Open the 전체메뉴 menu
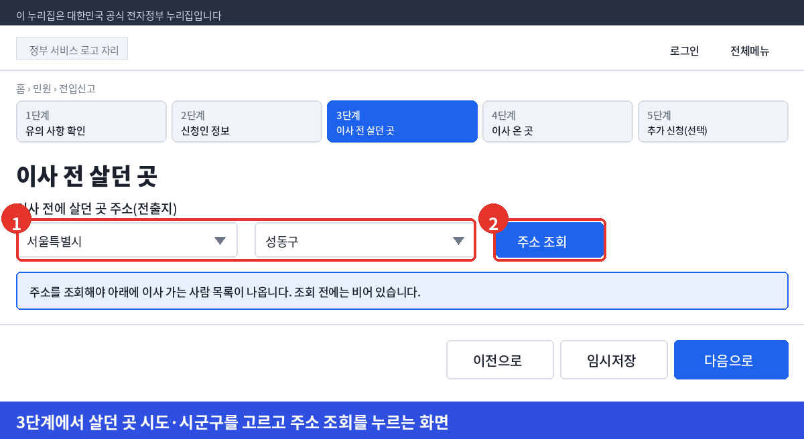This screenshot has height=439, width=804. pos(750,51)
